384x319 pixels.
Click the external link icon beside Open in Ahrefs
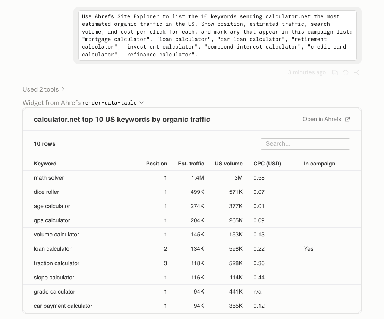click(x=347, y=119)
